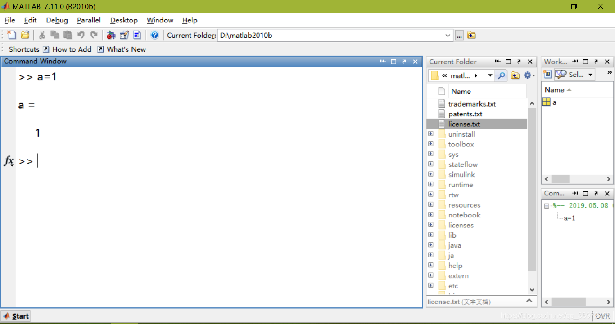Open GUIDE from toolbar icon
This screenshot has height=324, width=615.
(124, 35)
